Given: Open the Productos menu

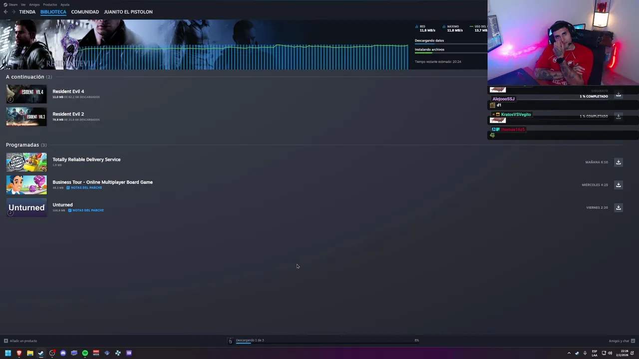Looking at the screenshot, I should pyautogui.click(x=50, y=4).
